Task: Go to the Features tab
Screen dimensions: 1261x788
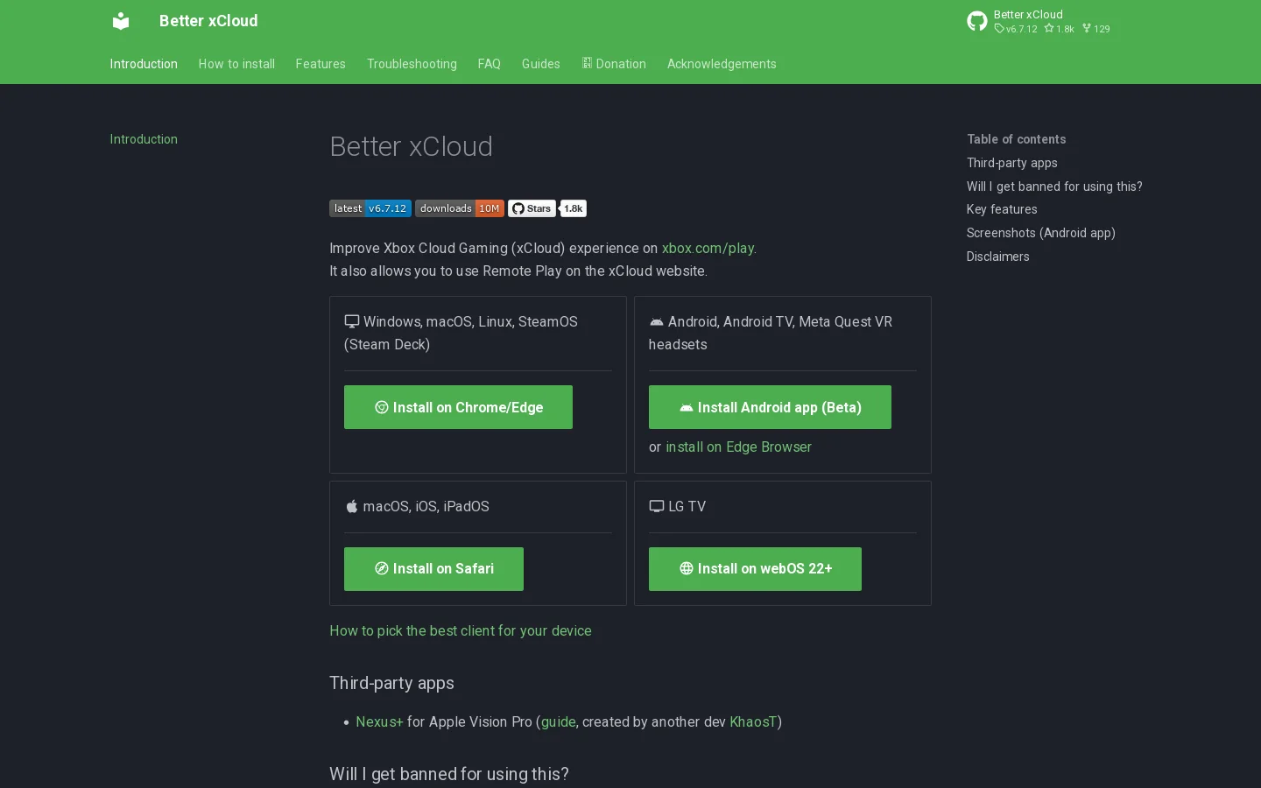Action: 321,64
